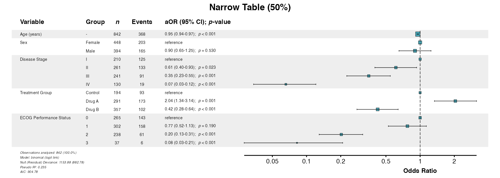Click the "aOR (95% CI); p-value" header
500x178 pixels.
tap(197, 22)
